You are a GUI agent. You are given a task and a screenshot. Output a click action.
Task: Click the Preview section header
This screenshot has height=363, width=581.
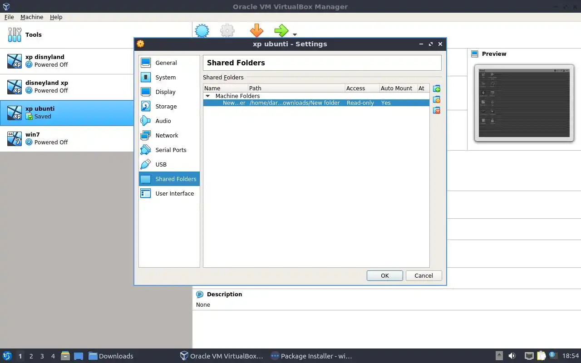pos(494,54)
